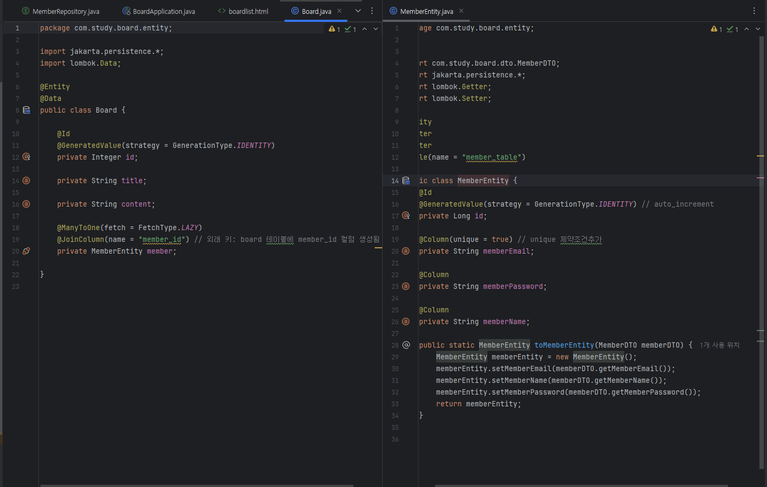
Task: Click 'return memberEntity;' statement
Action: (x=478, y=404)
